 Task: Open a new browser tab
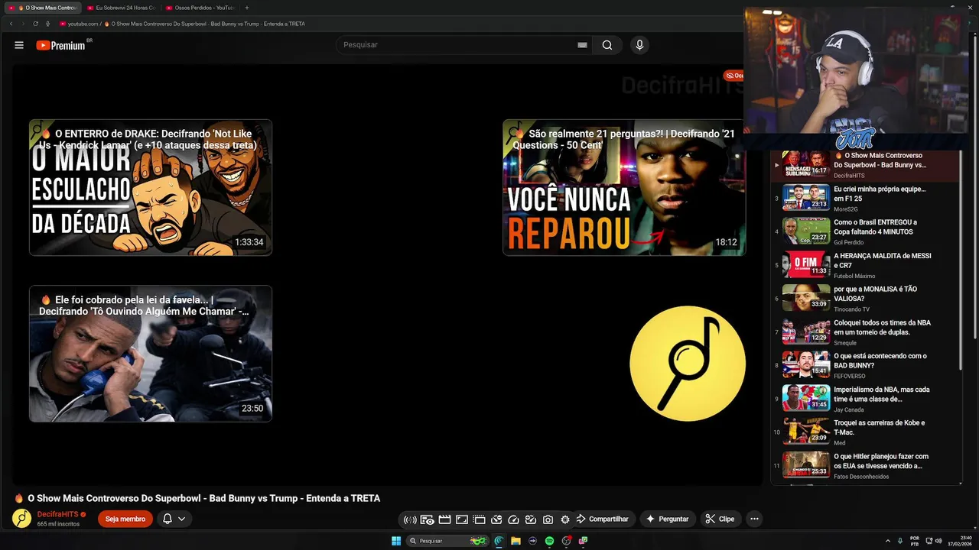(246, 8)
